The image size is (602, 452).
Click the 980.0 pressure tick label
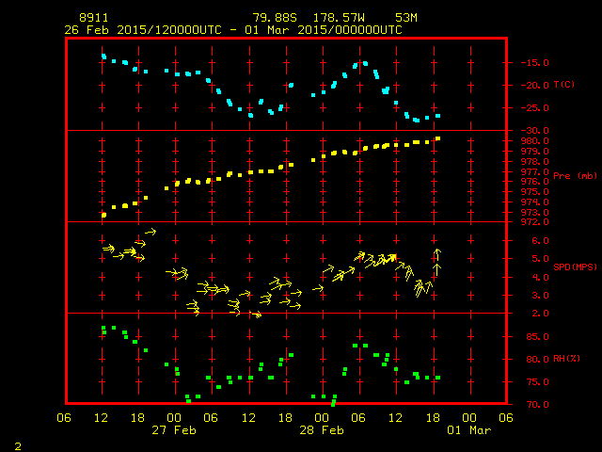535,141
